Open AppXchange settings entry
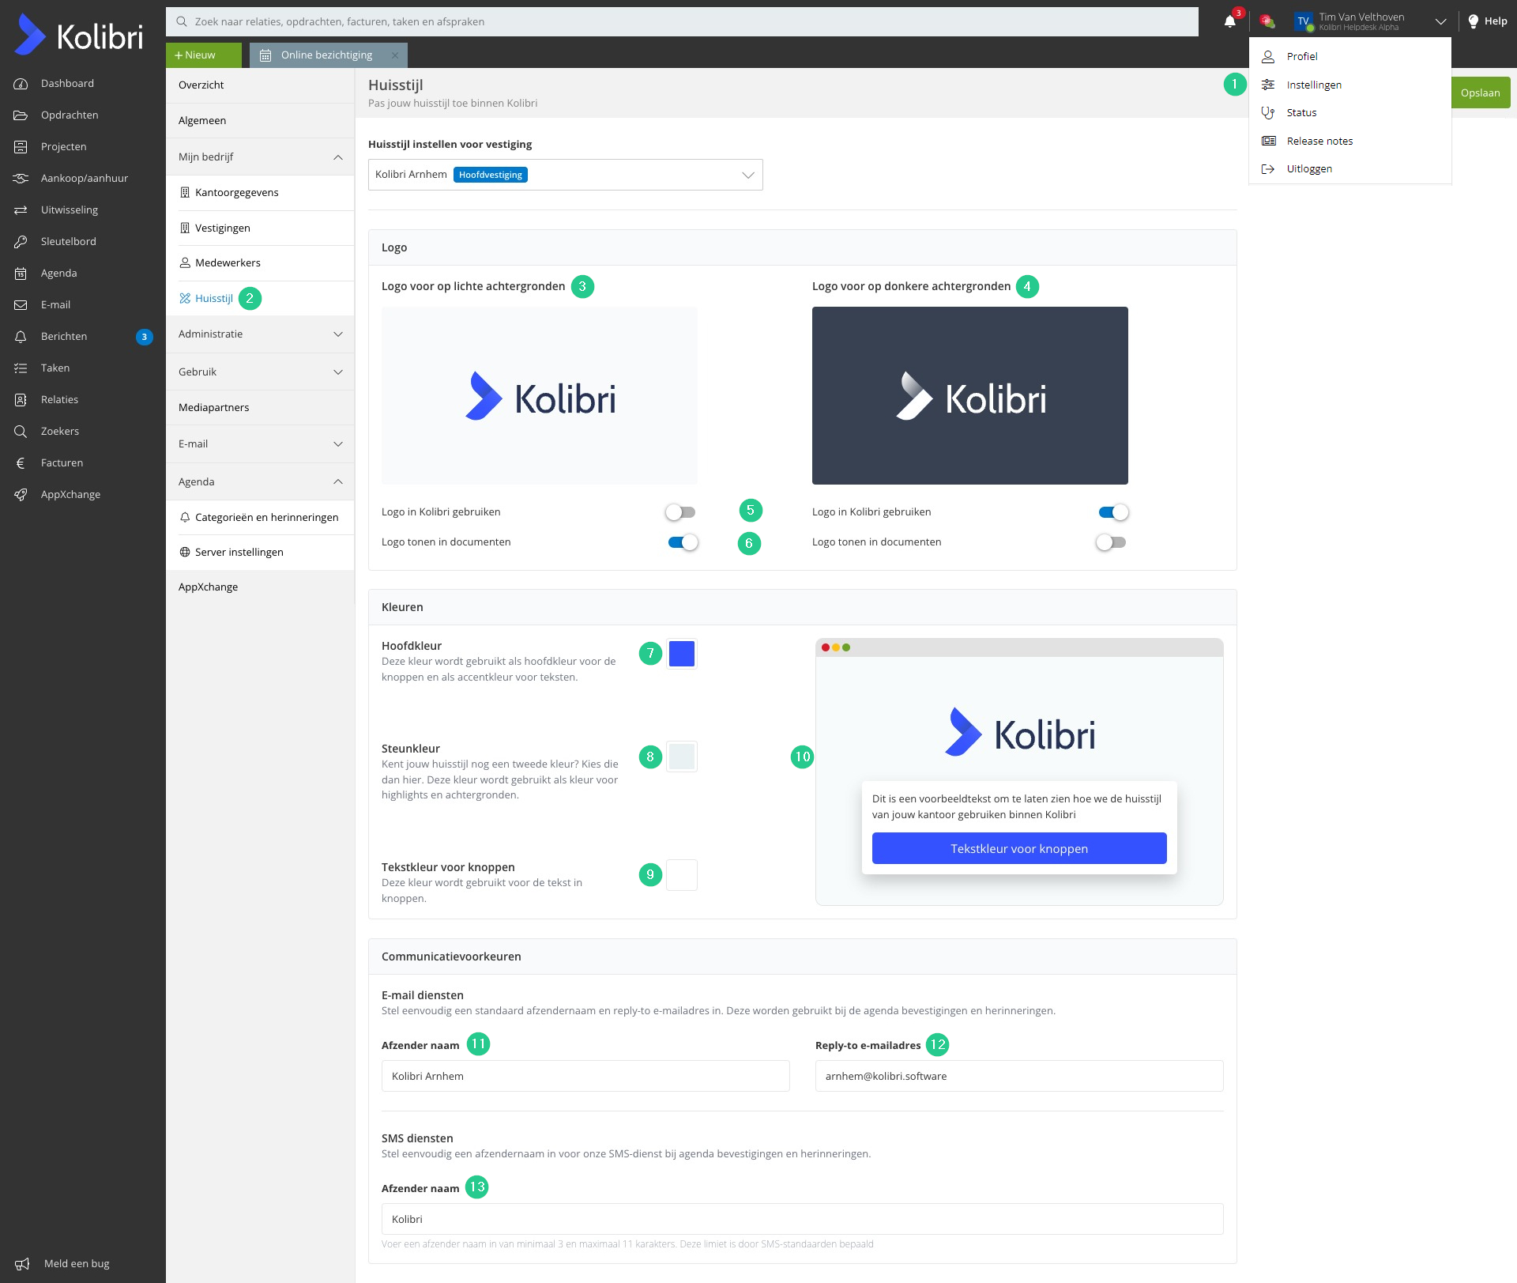Viewport: 1517px width, 1283px height. (260, 587)
